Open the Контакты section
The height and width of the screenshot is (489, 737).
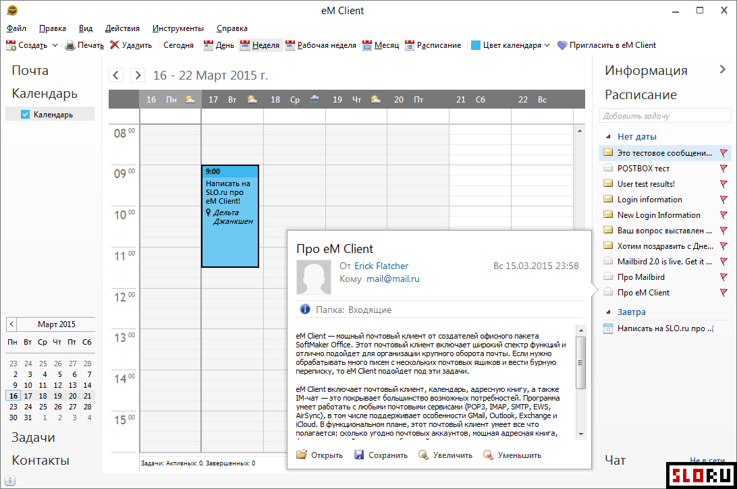pos(40,461)
